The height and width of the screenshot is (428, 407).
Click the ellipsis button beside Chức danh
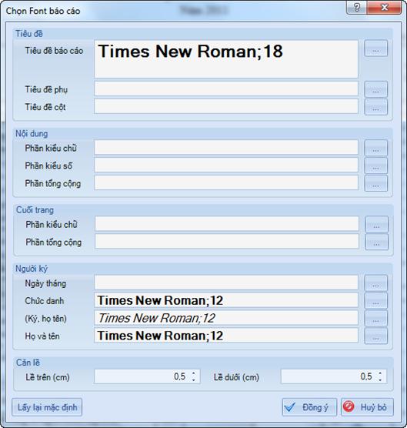(376, 301)
